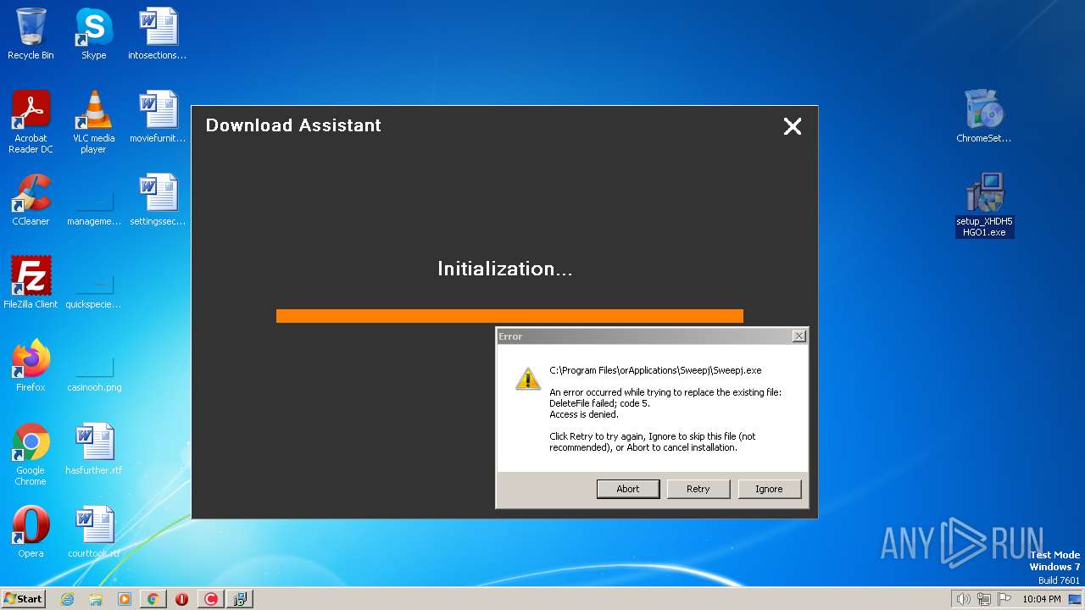Click the 'DeleteFile failed; code 5.' text
The width and height of the screenshot is (1085, 610).
click(x=599, y=403)
